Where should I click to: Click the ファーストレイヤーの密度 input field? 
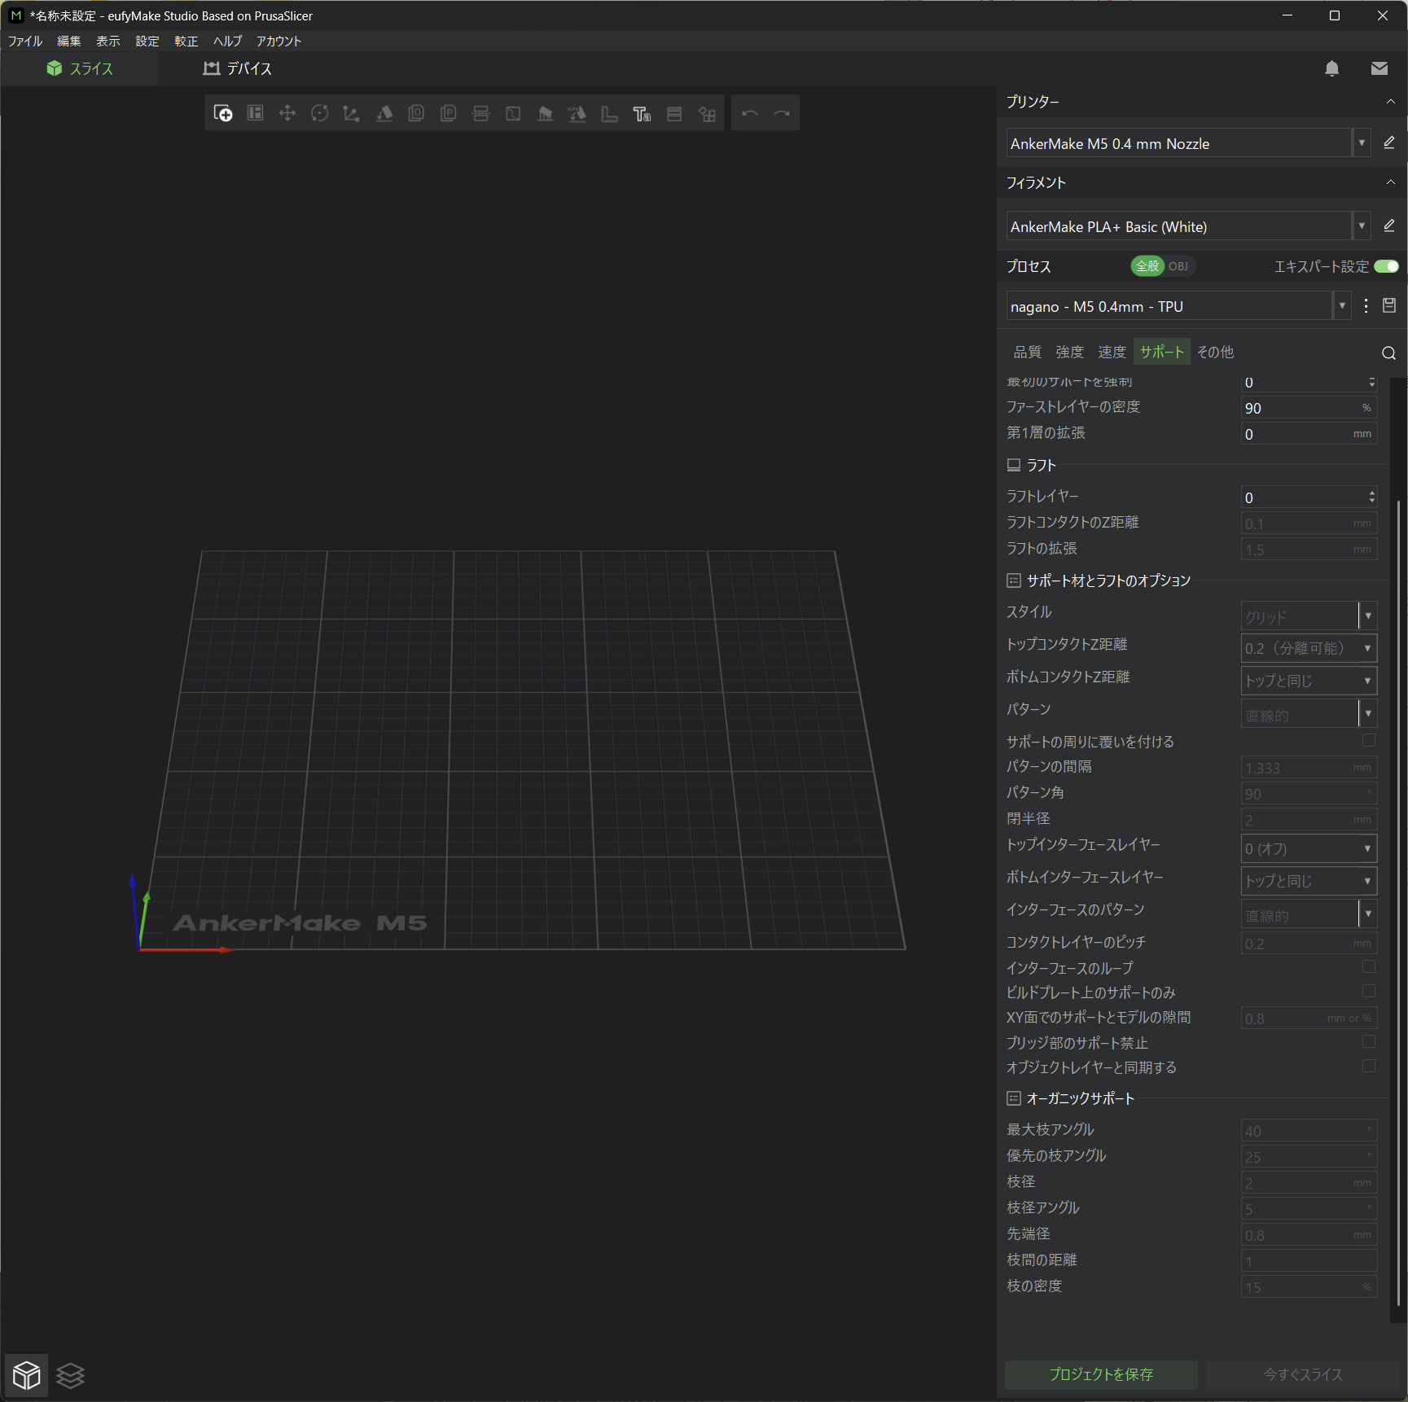[1300, 408]
